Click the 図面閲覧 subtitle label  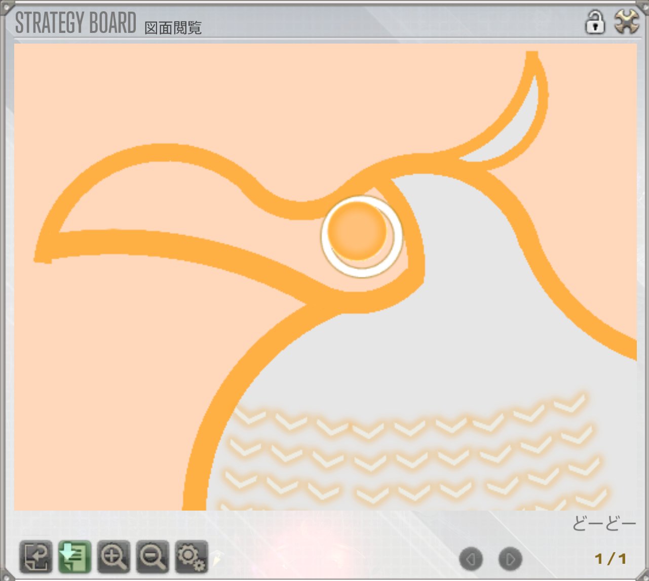click(173, 27)
